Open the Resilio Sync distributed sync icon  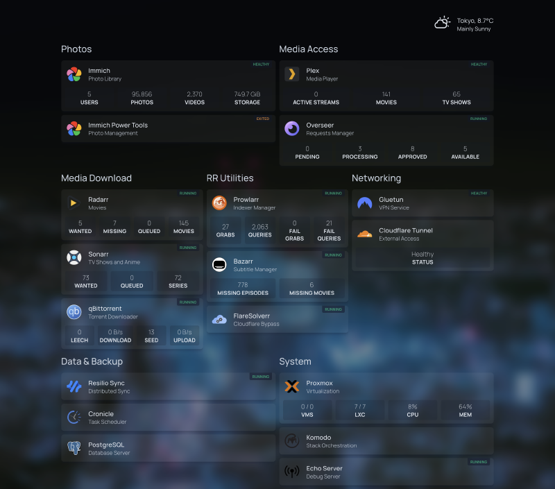click(x=74, y=387)
